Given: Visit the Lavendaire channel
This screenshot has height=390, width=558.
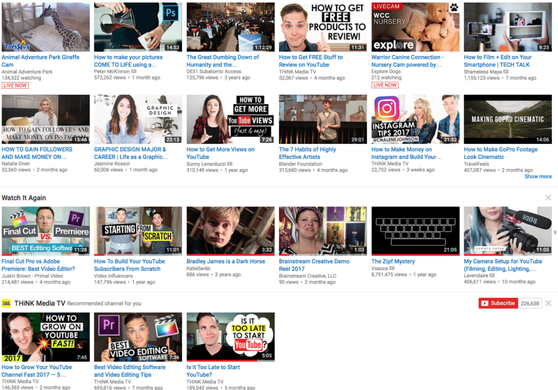Looking at the screenshot, I should coord(476,276).
